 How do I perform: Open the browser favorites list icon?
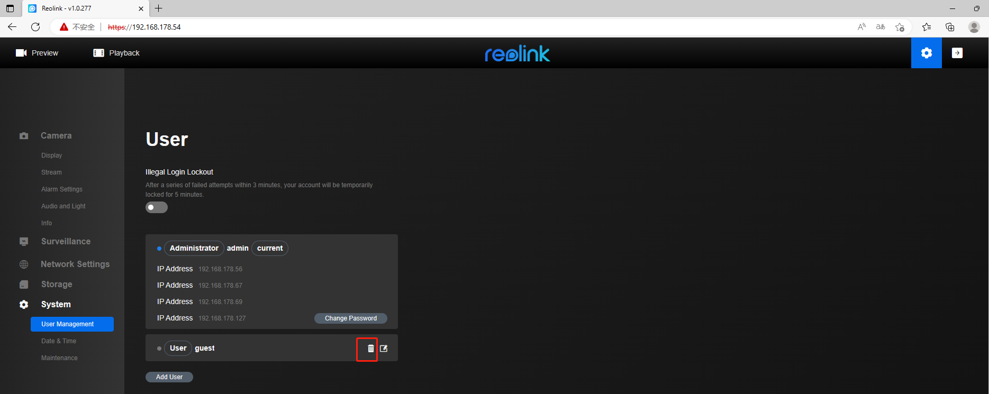pyautogui.click(x=927, y=27)
